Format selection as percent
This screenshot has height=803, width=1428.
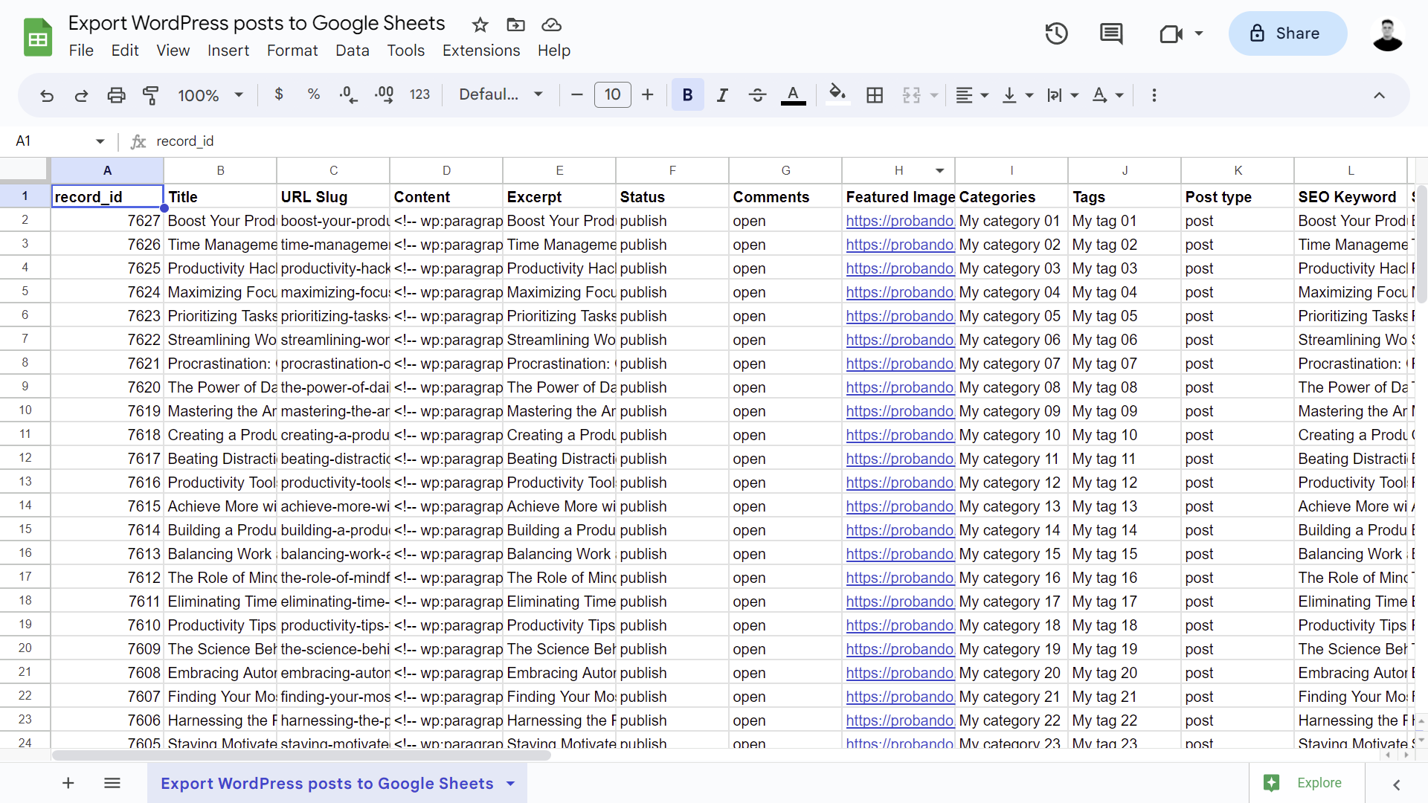coord(313,95)
